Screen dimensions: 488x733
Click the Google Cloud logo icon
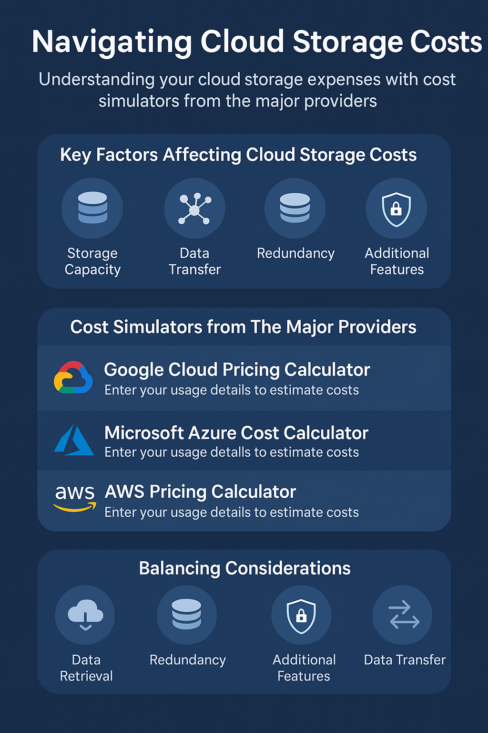[73, 377]
